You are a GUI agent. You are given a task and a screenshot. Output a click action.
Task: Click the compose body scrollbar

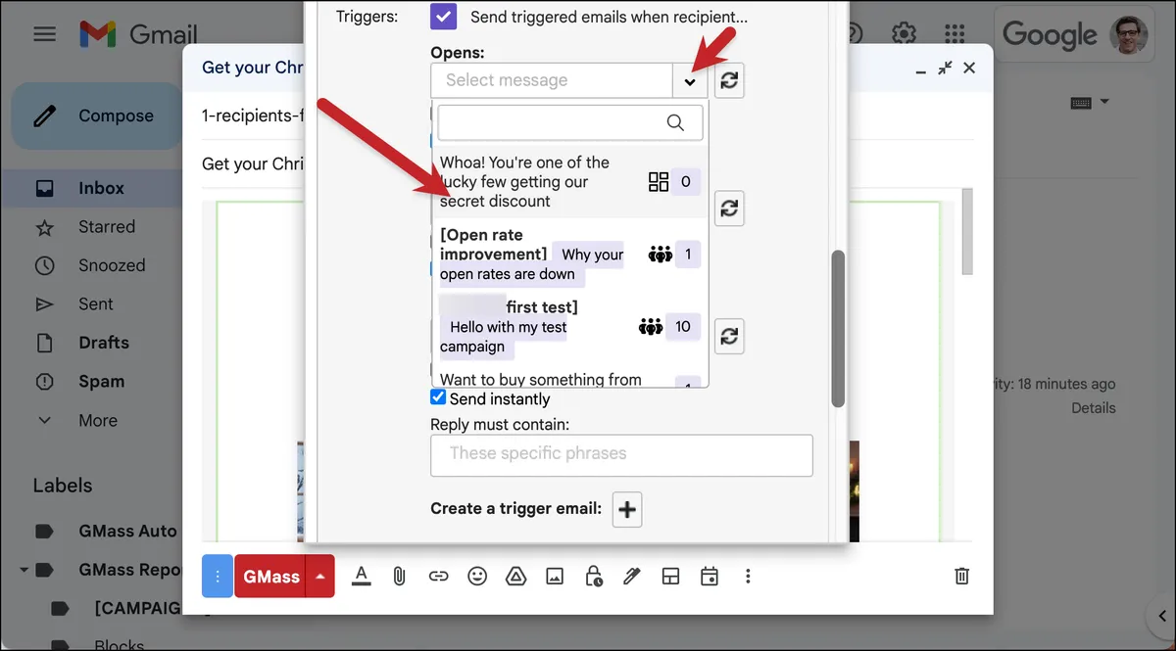(967, 232)
